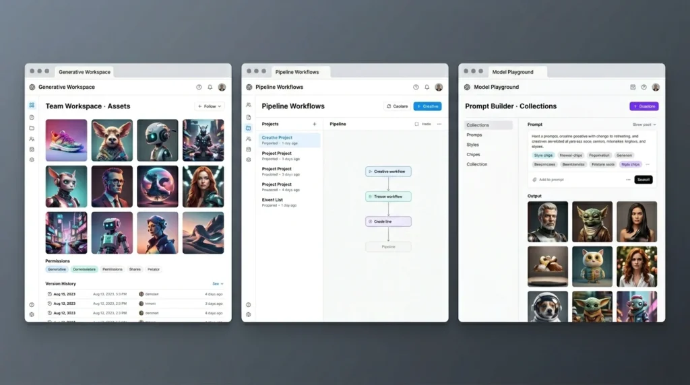
Task: Open archive box icon in Model Playground header
Action: click(633, 87)
